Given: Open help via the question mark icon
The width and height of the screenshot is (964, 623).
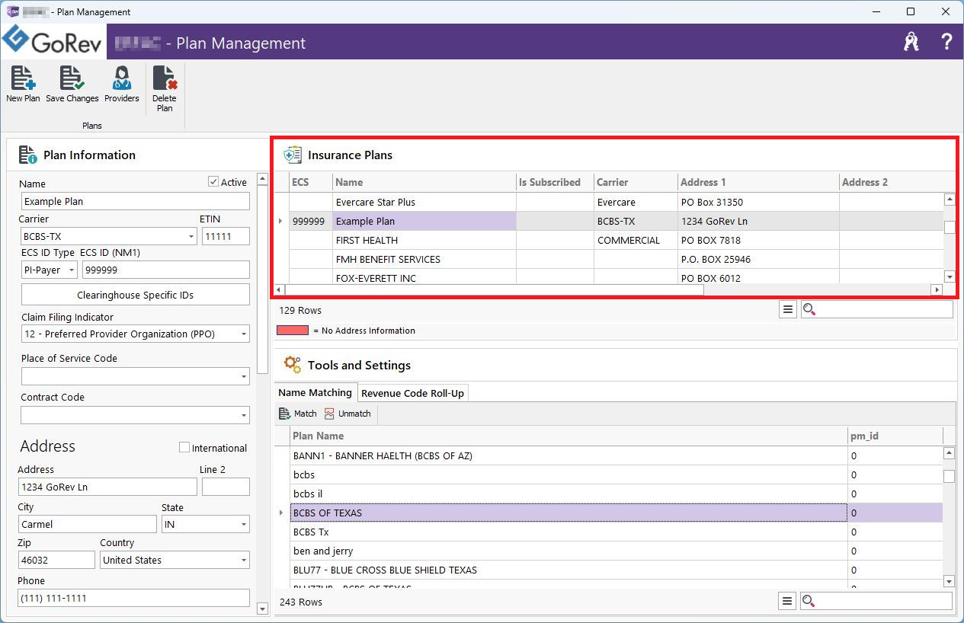Looking at the screenshot, I should 946,42.
